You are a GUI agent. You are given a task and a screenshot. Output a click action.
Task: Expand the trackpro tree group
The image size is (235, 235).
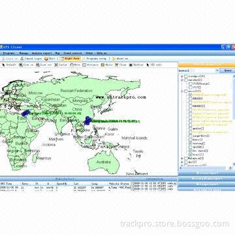click(181, 76)
